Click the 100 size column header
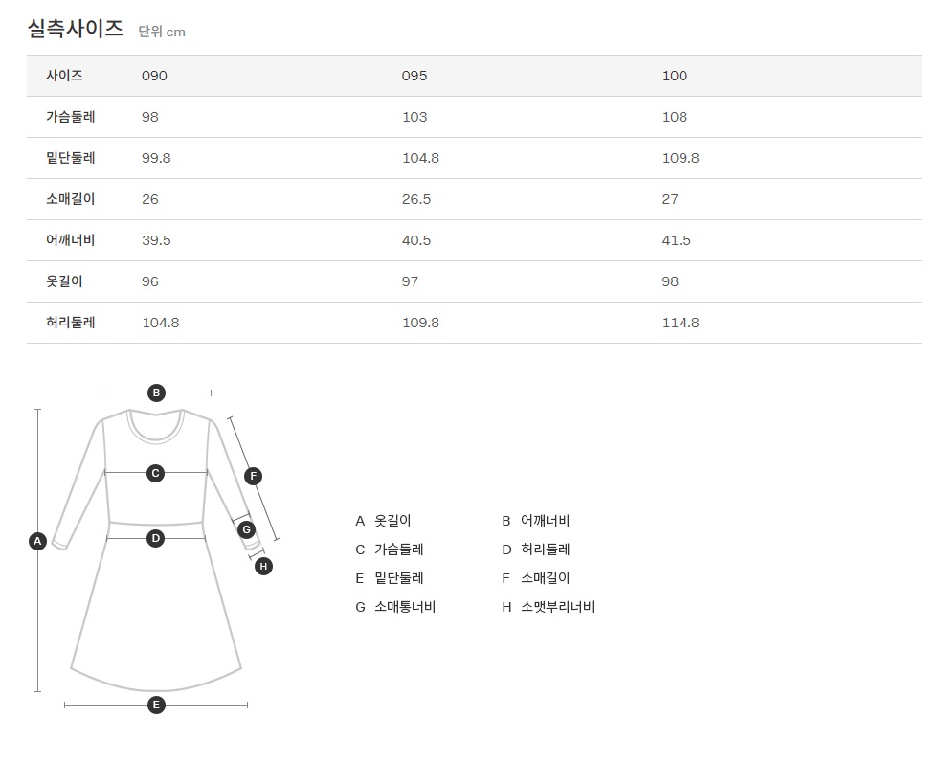The height and width of the screenshot is (763, 941). tap(675, 76)
